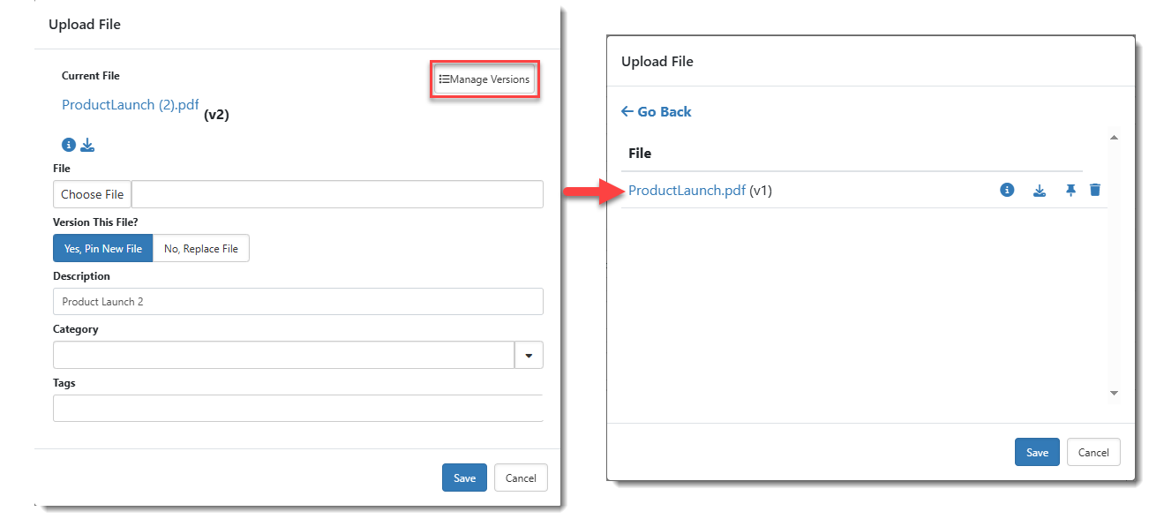Pin the ProductLaunch.pdf v1 version
Viewport: 1149px width, 519px height.
coord(1070,190)
